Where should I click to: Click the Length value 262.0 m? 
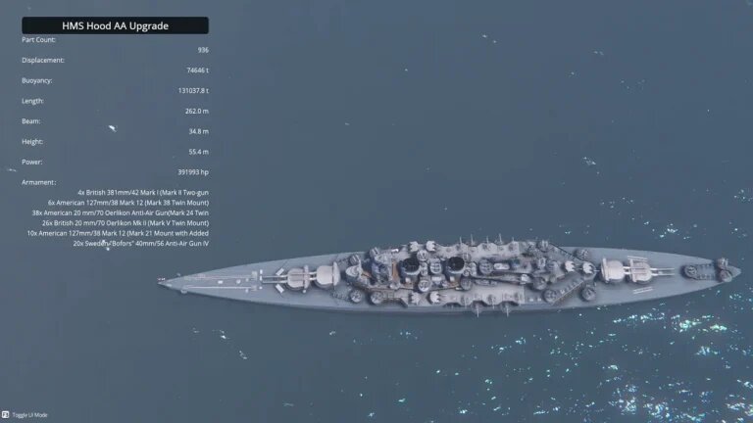point(197,111)
